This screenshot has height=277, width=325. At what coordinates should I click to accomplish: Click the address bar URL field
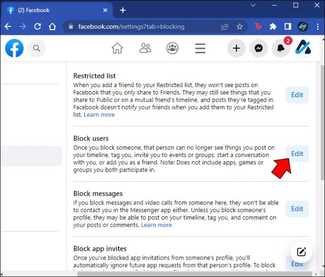pyautogui.click(x=145, y=26)
